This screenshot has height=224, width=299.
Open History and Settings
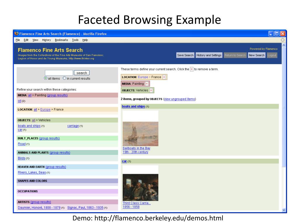pos(209,55)
